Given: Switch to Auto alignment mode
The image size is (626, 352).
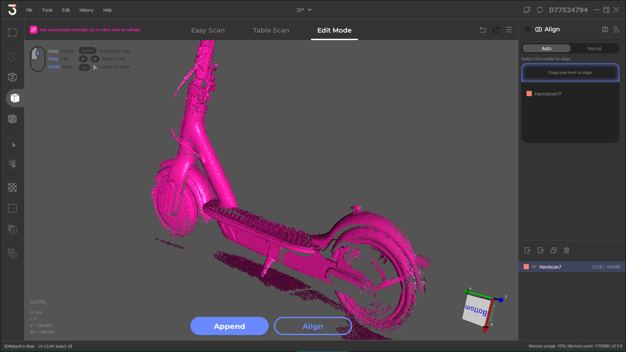Looking at the screenshot, I should (546, 48).
